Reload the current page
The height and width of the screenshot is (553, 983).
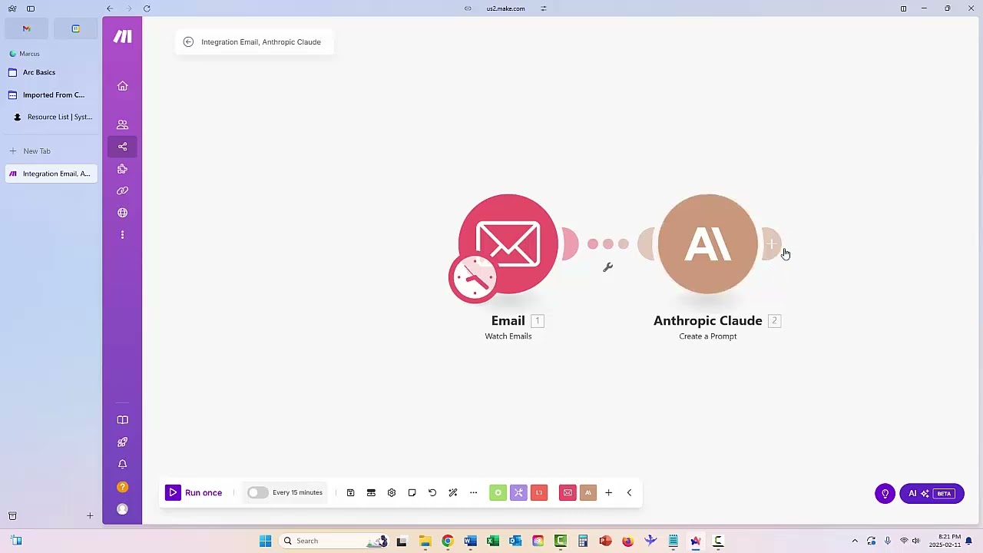pyautogui.click(x=147, y=8)
